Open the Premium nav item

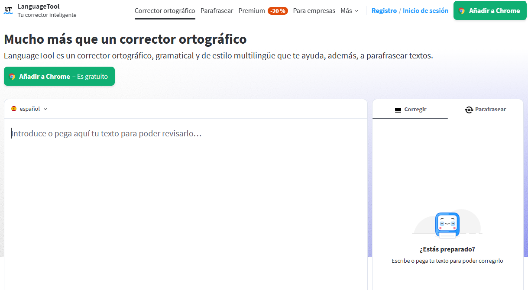pyautogui.click(x=252, y=11)
